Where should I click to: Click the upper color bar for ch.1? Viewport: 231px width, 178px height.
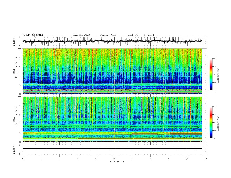click(211, 74)
